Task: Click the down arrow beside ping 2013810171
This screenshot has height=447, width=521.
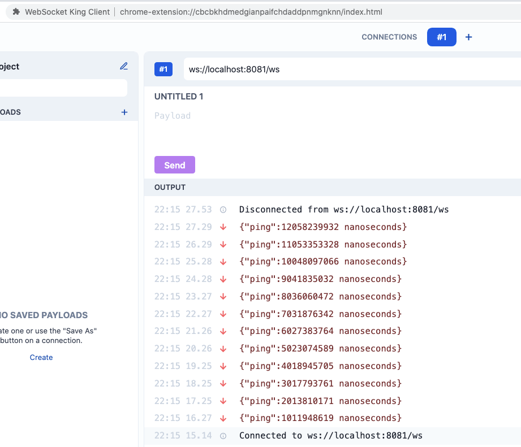Action: click(223, 401)
